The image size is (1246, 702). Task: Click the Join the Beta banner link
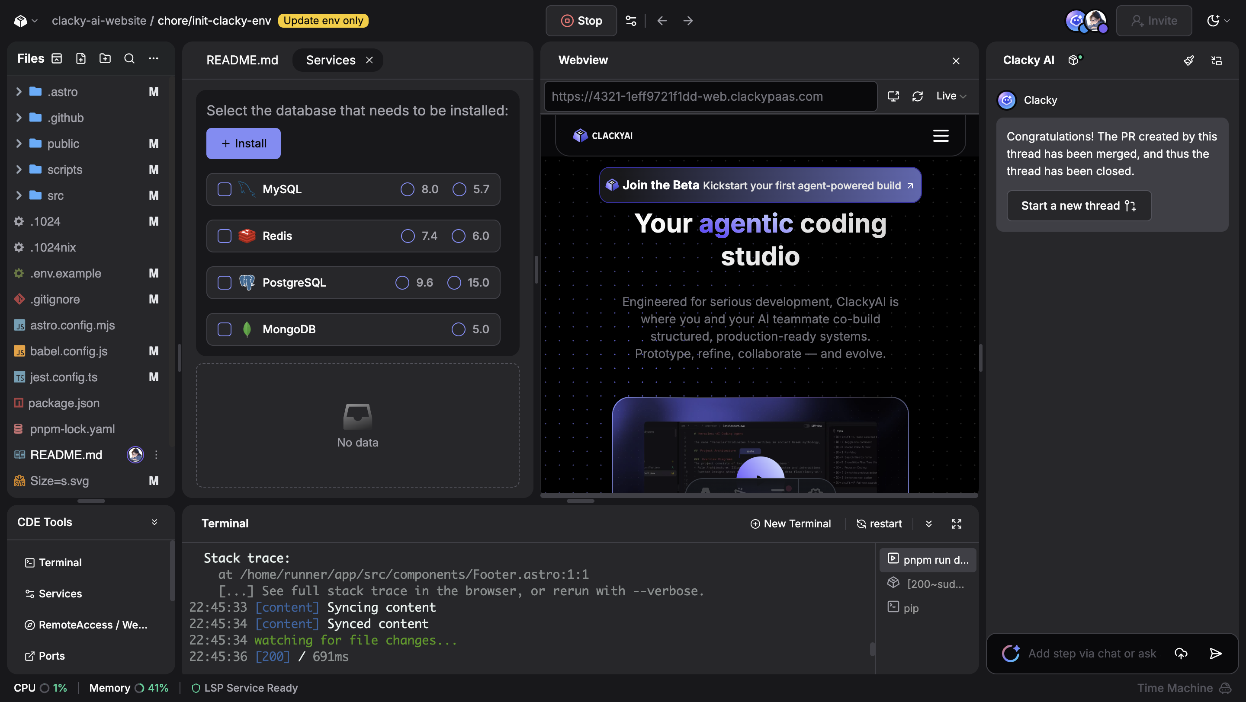pyautogui.click(x=760, y=185)
